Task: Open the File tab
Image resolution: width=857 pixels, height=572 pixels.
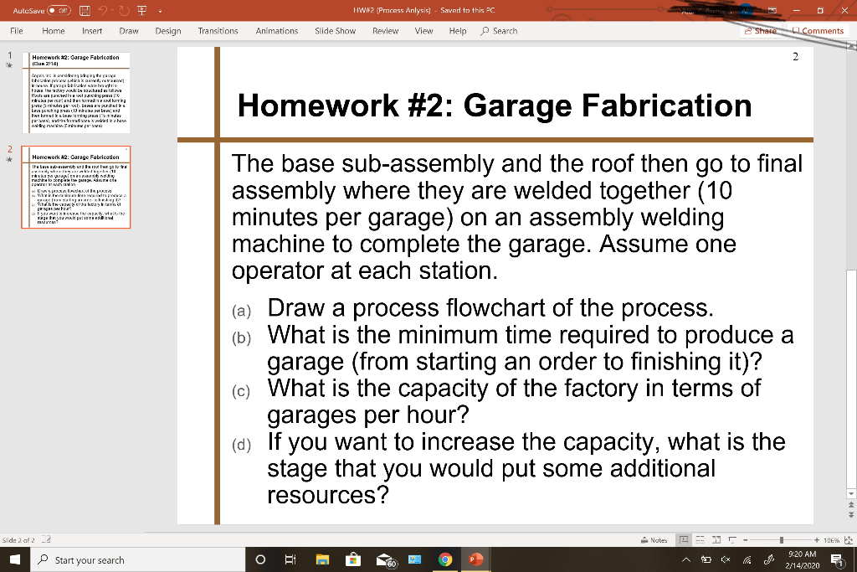Action: 17,31
